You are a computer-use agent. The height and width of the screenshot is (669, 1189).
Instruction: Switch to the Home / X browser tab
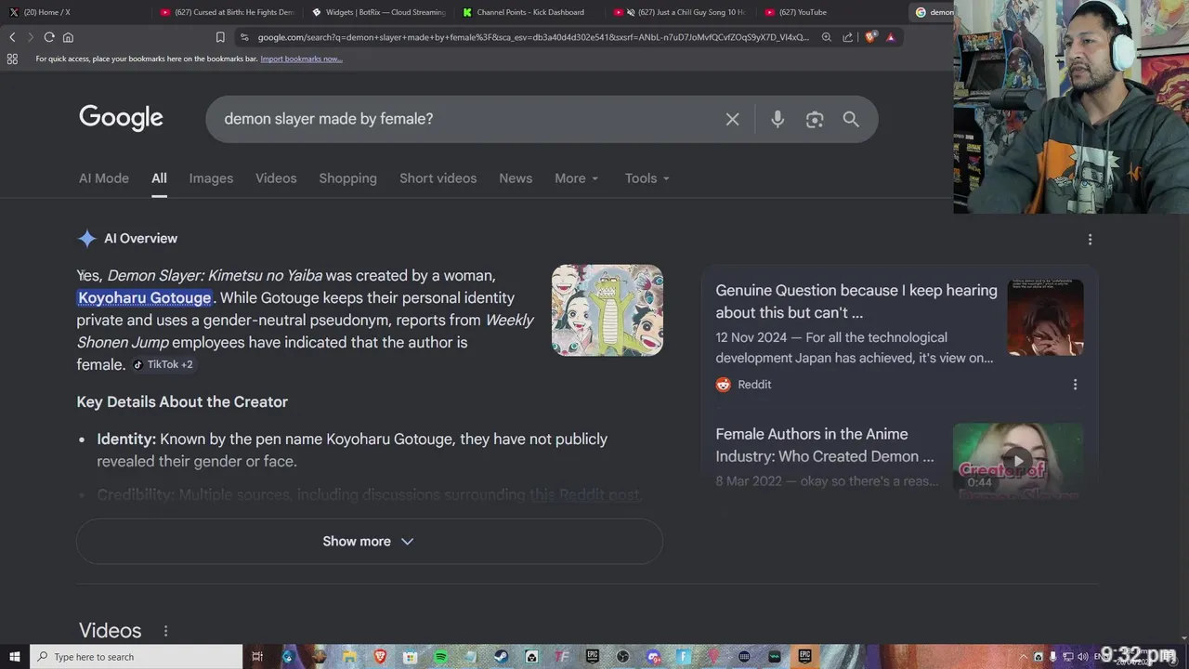pos(74,12)
